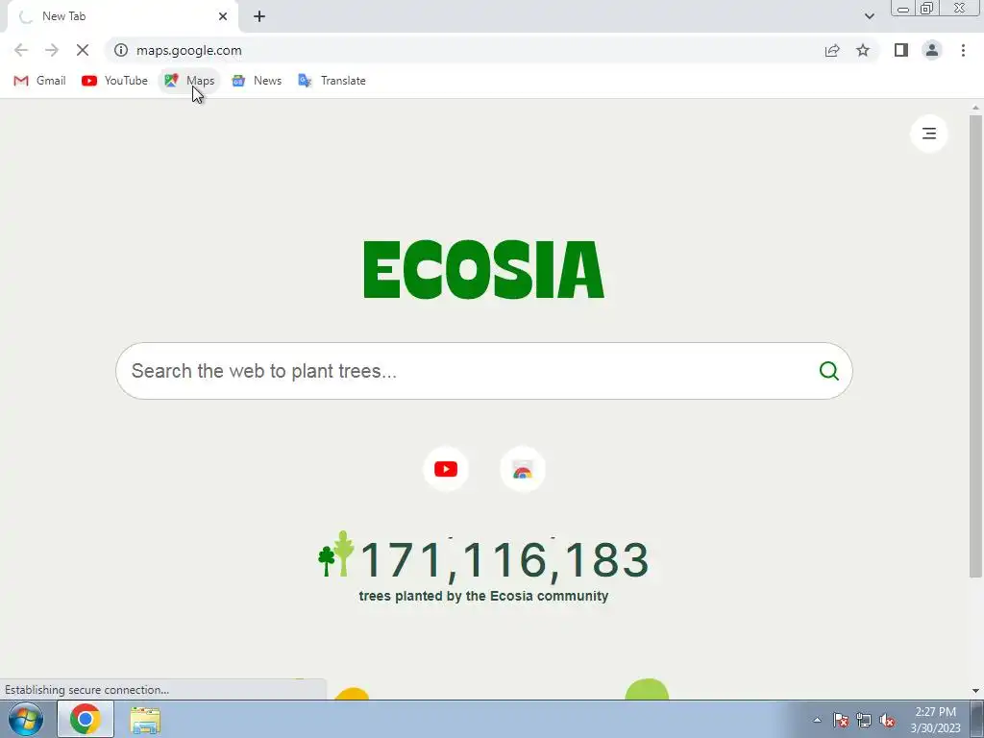Open the Chrome Web Store shortcut tile

(522, 469)
